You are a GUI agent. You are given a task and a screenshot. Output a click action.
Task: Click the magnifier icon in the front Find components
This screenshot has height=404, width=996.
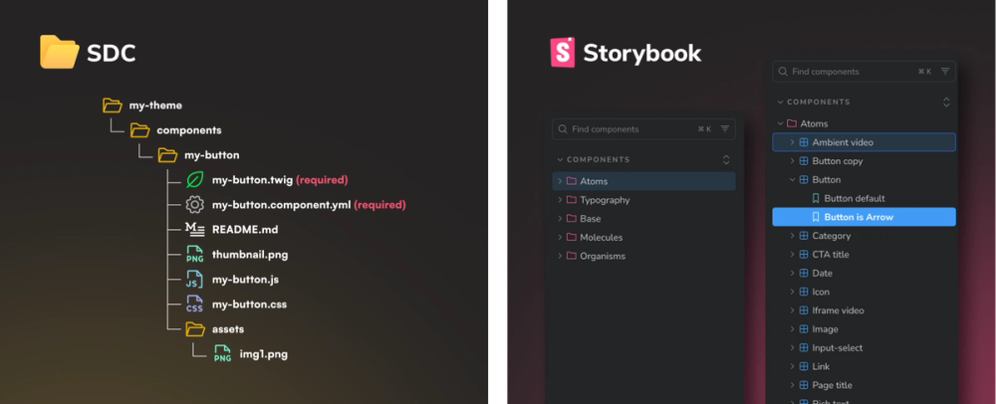tap(783, 72)
